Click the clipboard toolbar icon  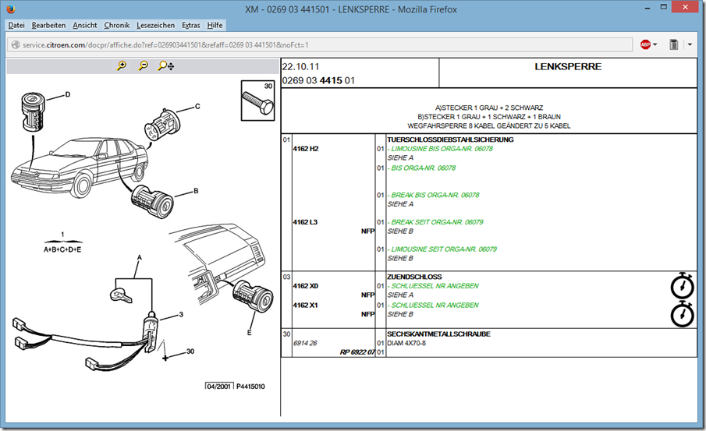[673, 44]
